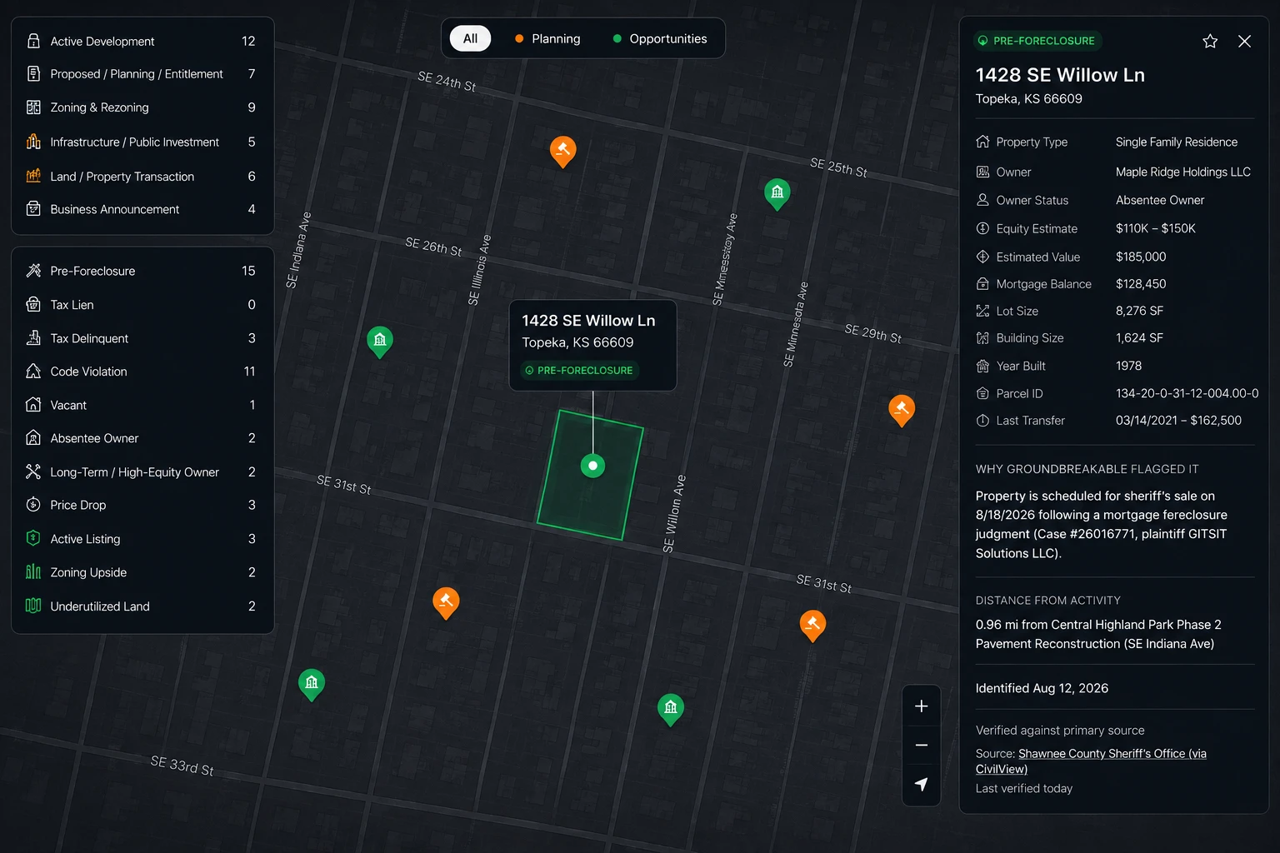
Task: Click the Pre-Foreclosure count 15
Action: [x=248, y=271]
